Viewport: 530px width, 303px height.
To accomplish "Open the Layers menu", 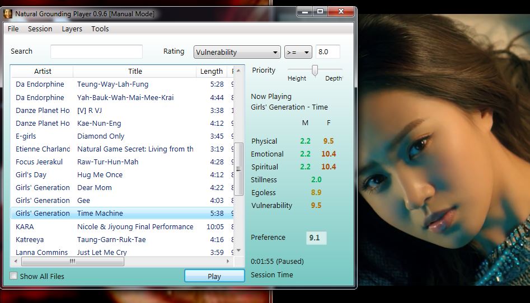I will 72,29.
